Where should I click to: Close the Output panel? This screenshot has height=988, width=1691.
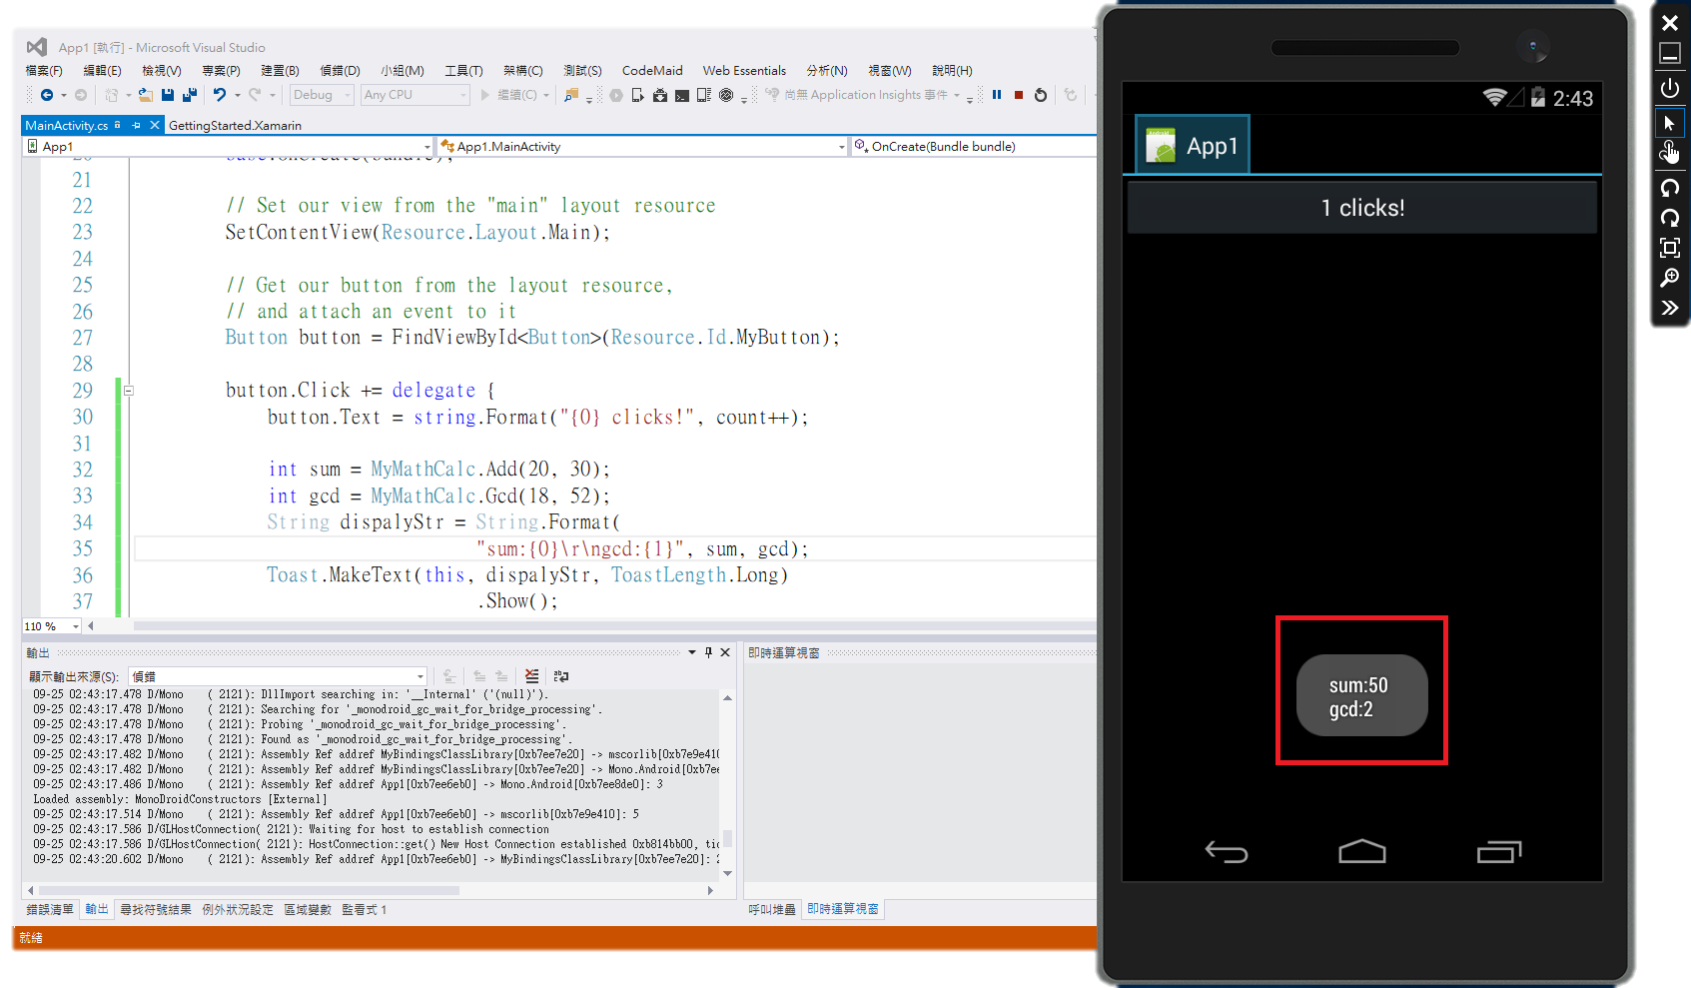(725, 652)
